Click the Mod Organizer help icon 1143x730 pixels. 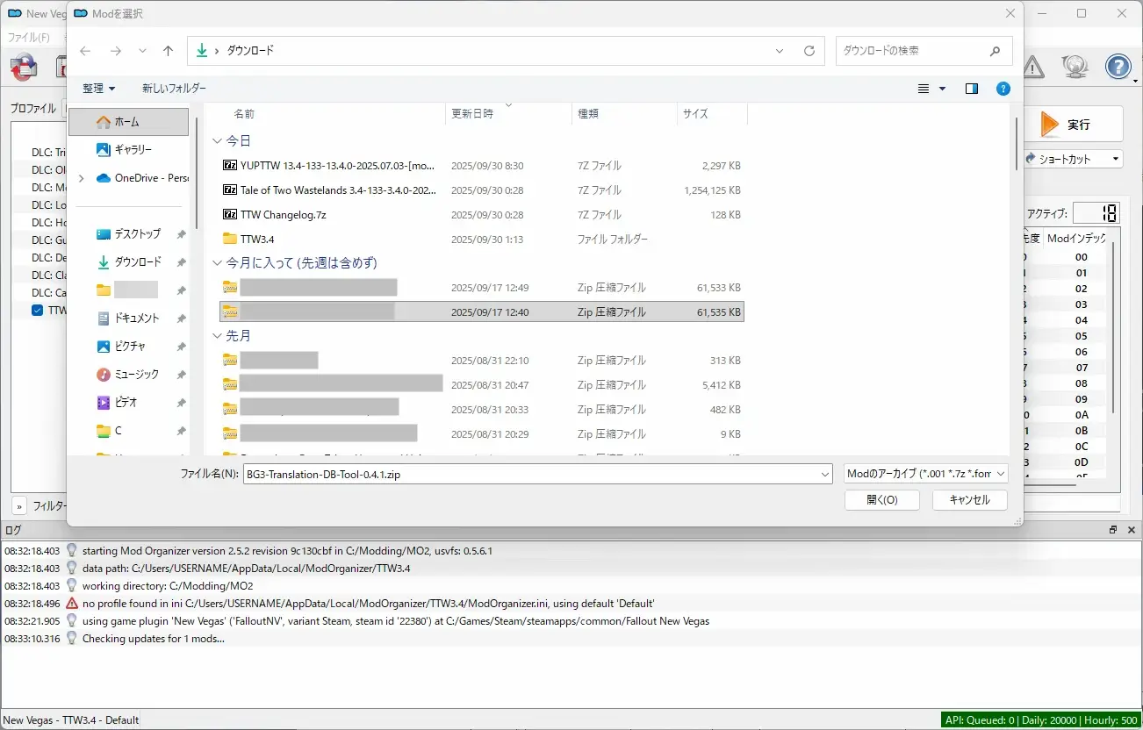click(x=1118, y=66)
